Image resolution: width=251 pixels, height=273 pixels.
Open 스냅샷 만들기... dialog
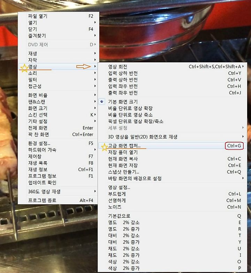[x=172, y=172]
